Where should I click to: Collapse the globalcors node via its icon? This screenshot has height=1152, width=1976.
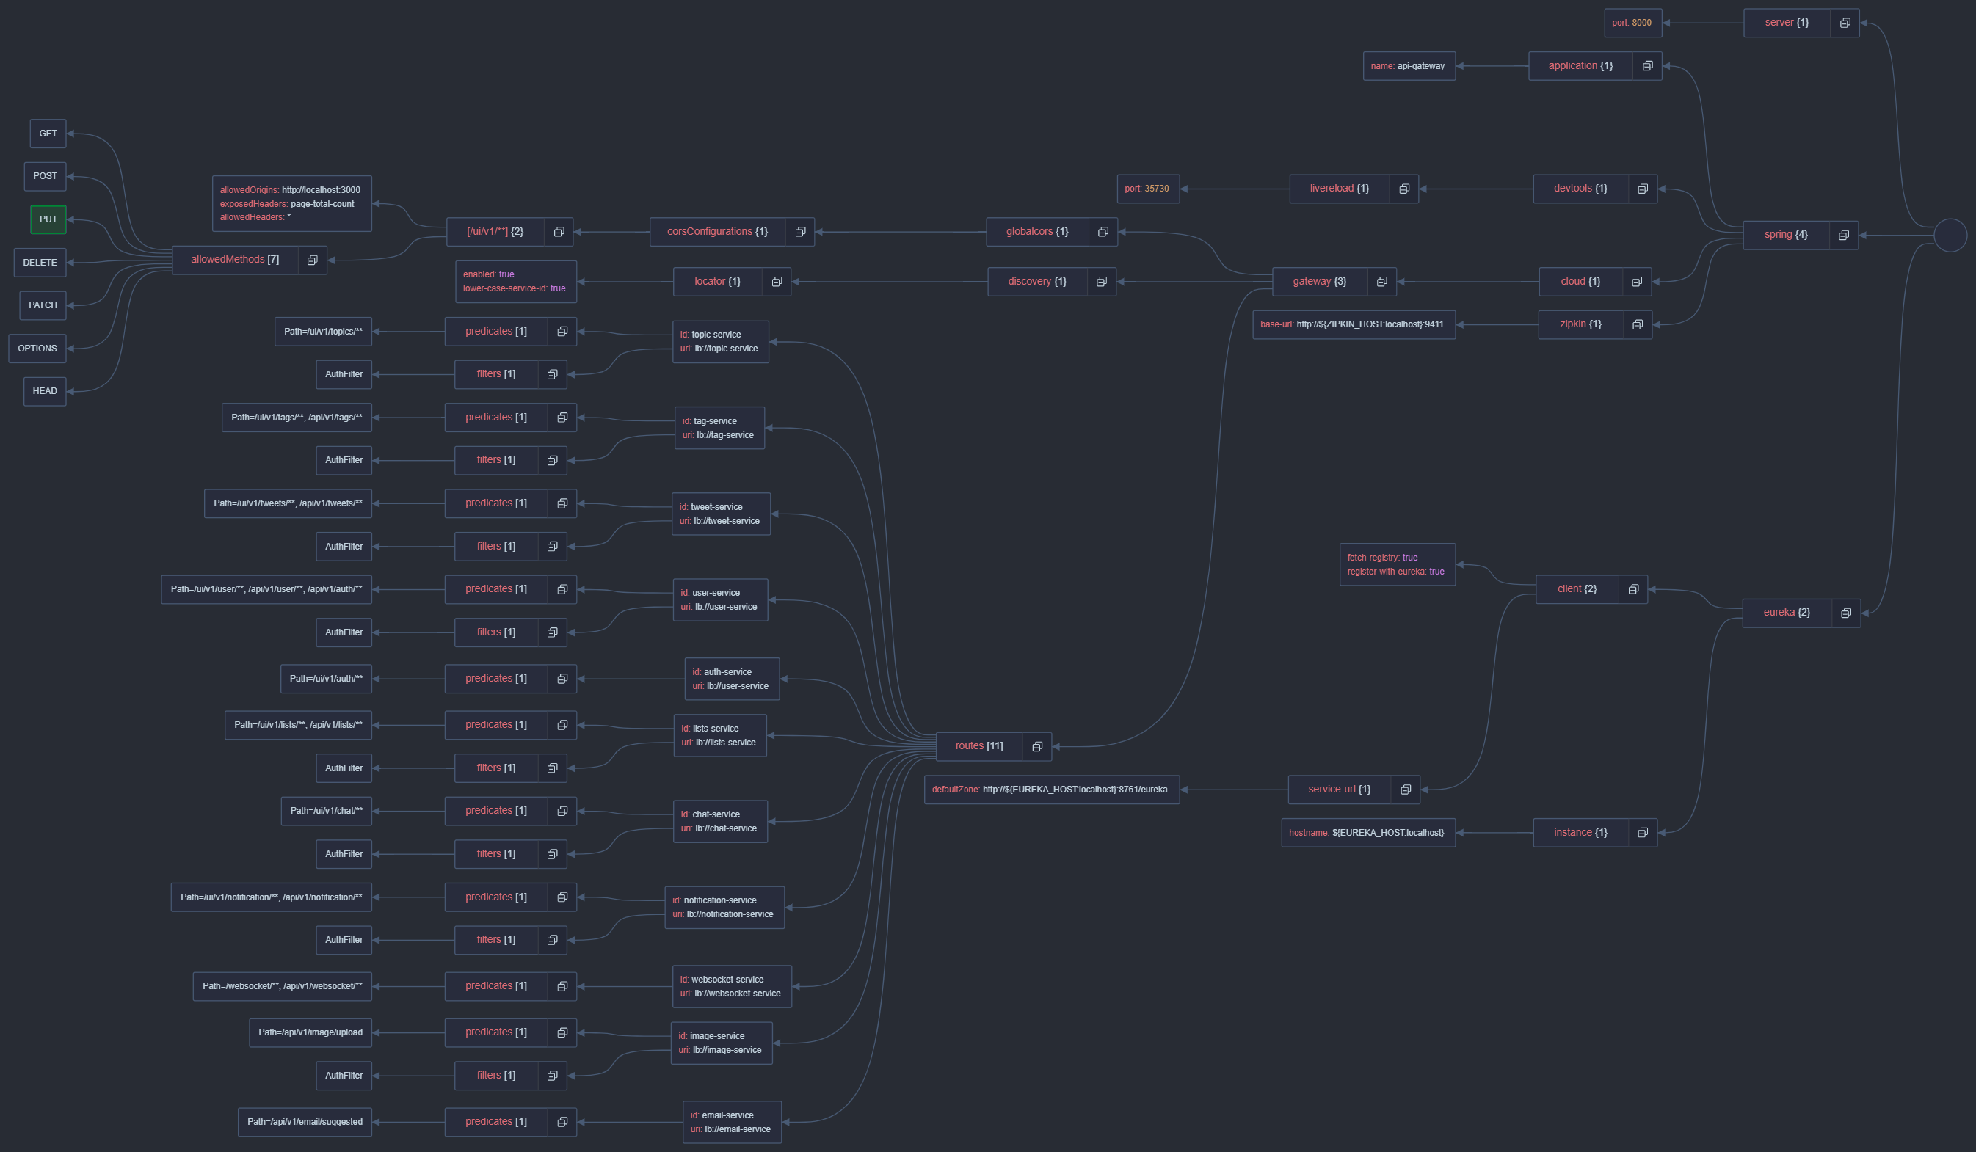point(1103,232)
